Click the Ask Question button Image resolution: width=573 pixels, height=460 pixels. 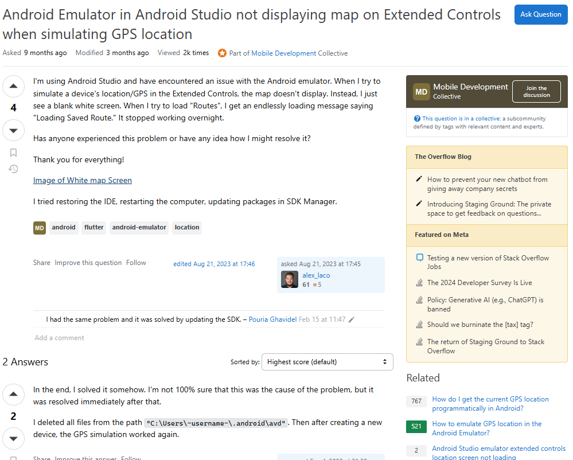(541, 14)
